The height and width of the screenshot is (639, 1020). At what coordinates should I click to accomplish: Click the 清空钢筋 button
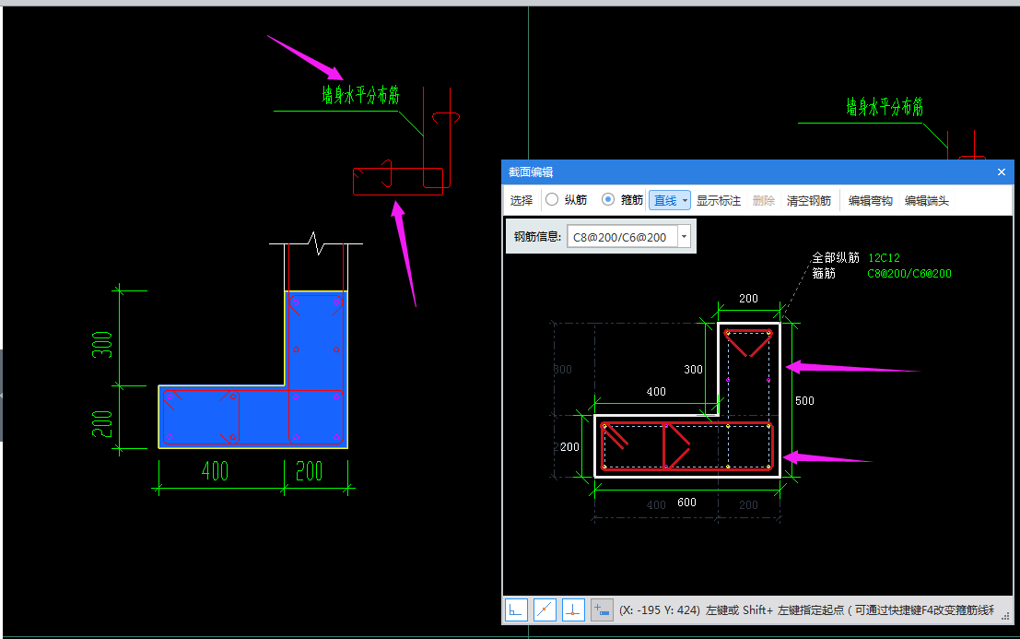click(x=808, y=200)
